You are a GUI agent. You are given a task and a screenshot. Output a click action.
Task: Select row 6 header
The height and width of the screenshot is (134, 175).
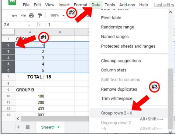coord(8,70)
